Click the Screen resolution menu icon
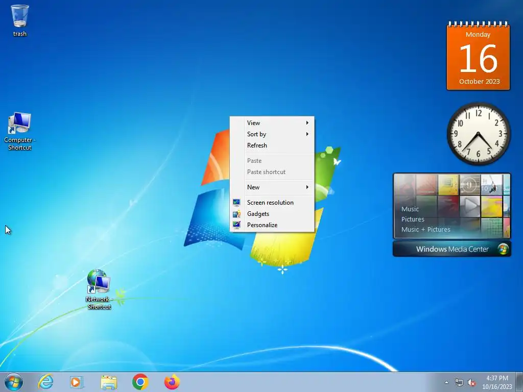 click(236, 202)
